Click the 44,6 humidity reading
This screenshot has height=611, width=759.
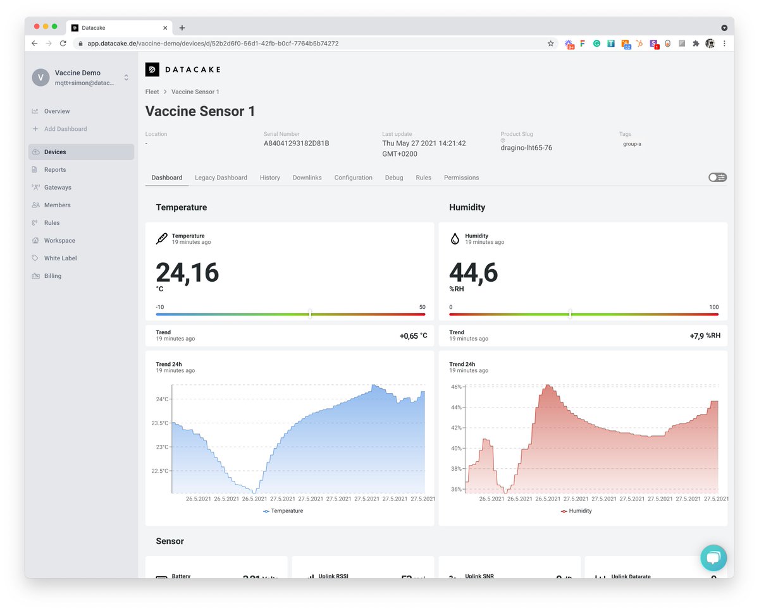click(x=474, y=273)
